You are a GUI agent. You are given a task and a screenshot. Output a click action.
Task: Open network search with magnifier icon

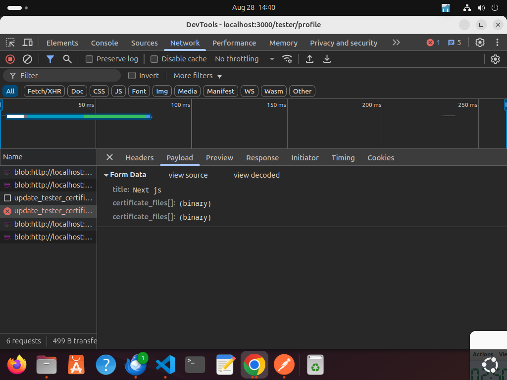pos(67,59)
